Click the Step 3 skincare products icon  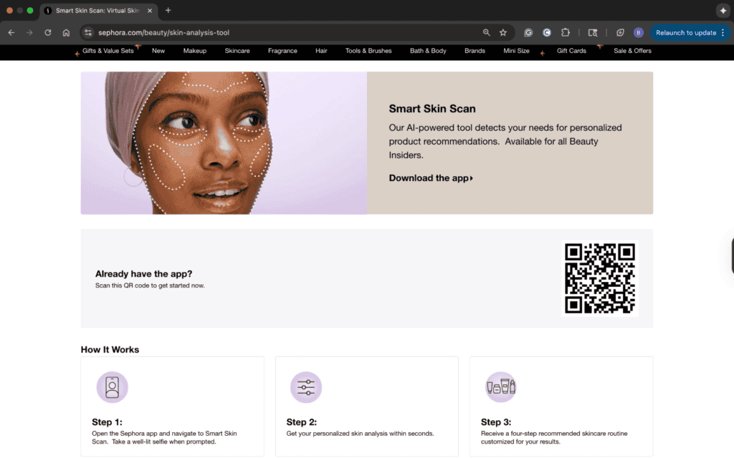[x=501, y=387]
